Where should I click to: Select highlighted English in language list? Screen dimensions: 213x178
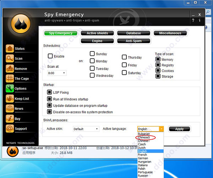click(x=151, y=151)
